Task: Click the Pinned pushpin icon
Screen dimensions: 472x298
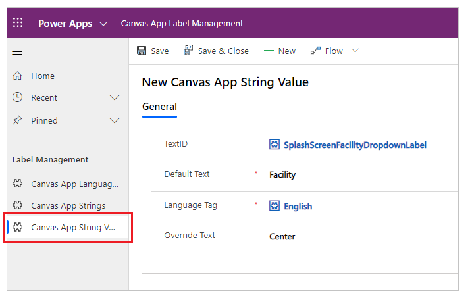Action: click(18, 120)
